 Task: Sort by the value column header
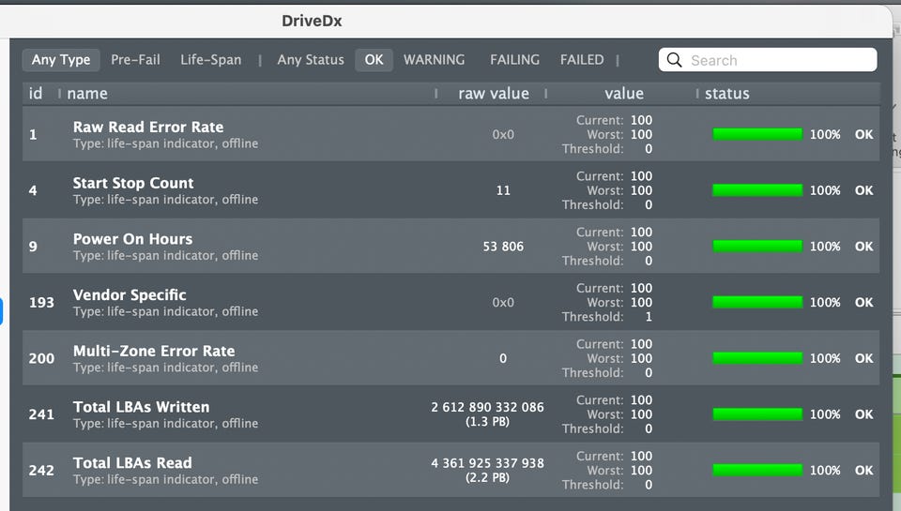tap(624, 94)
